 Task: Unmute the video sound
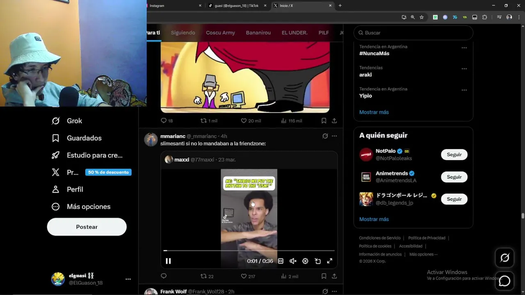pyautogui.click(x=293, y=261)
